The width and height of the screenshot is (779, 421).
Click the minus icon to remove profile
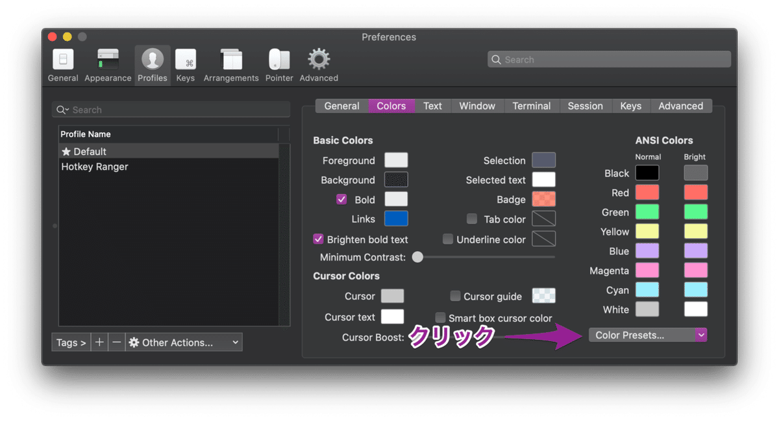116,343
